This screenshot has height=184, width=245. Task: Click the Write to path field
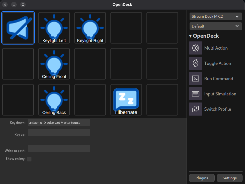[59, 148]
